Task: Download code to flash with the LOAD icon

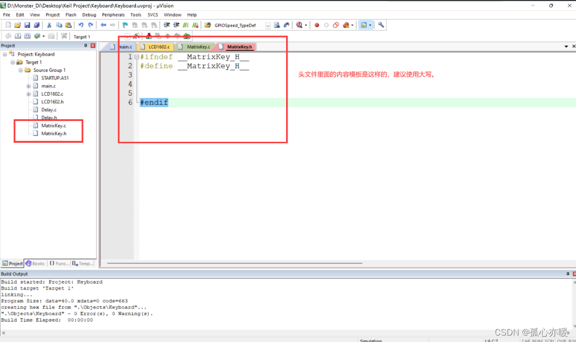Action: pos(64,36)
